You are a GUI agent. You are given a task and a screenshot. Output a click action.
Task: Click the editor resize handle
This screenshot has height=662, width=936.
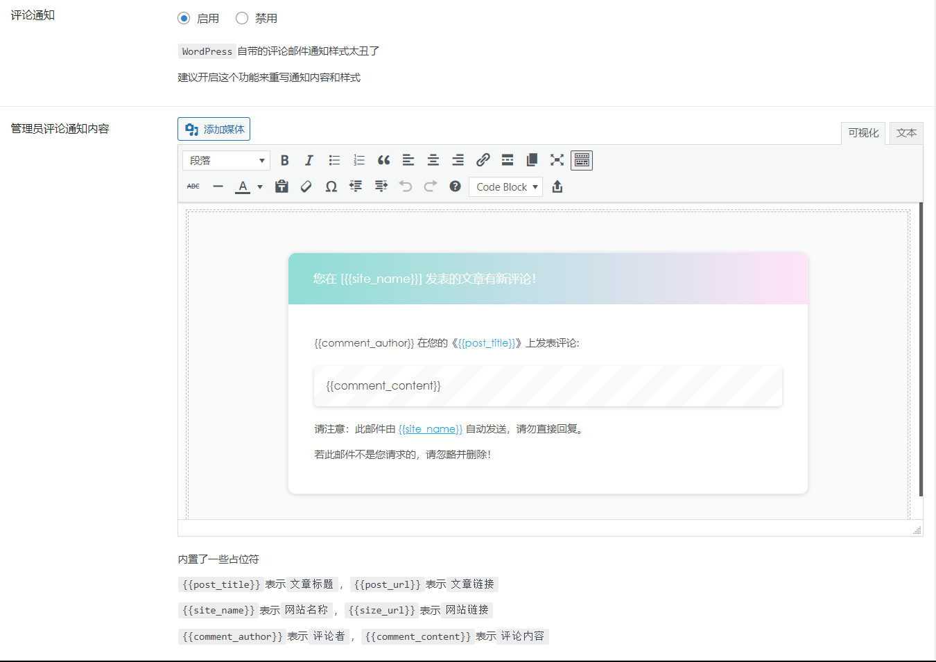(x=917, y=530)
